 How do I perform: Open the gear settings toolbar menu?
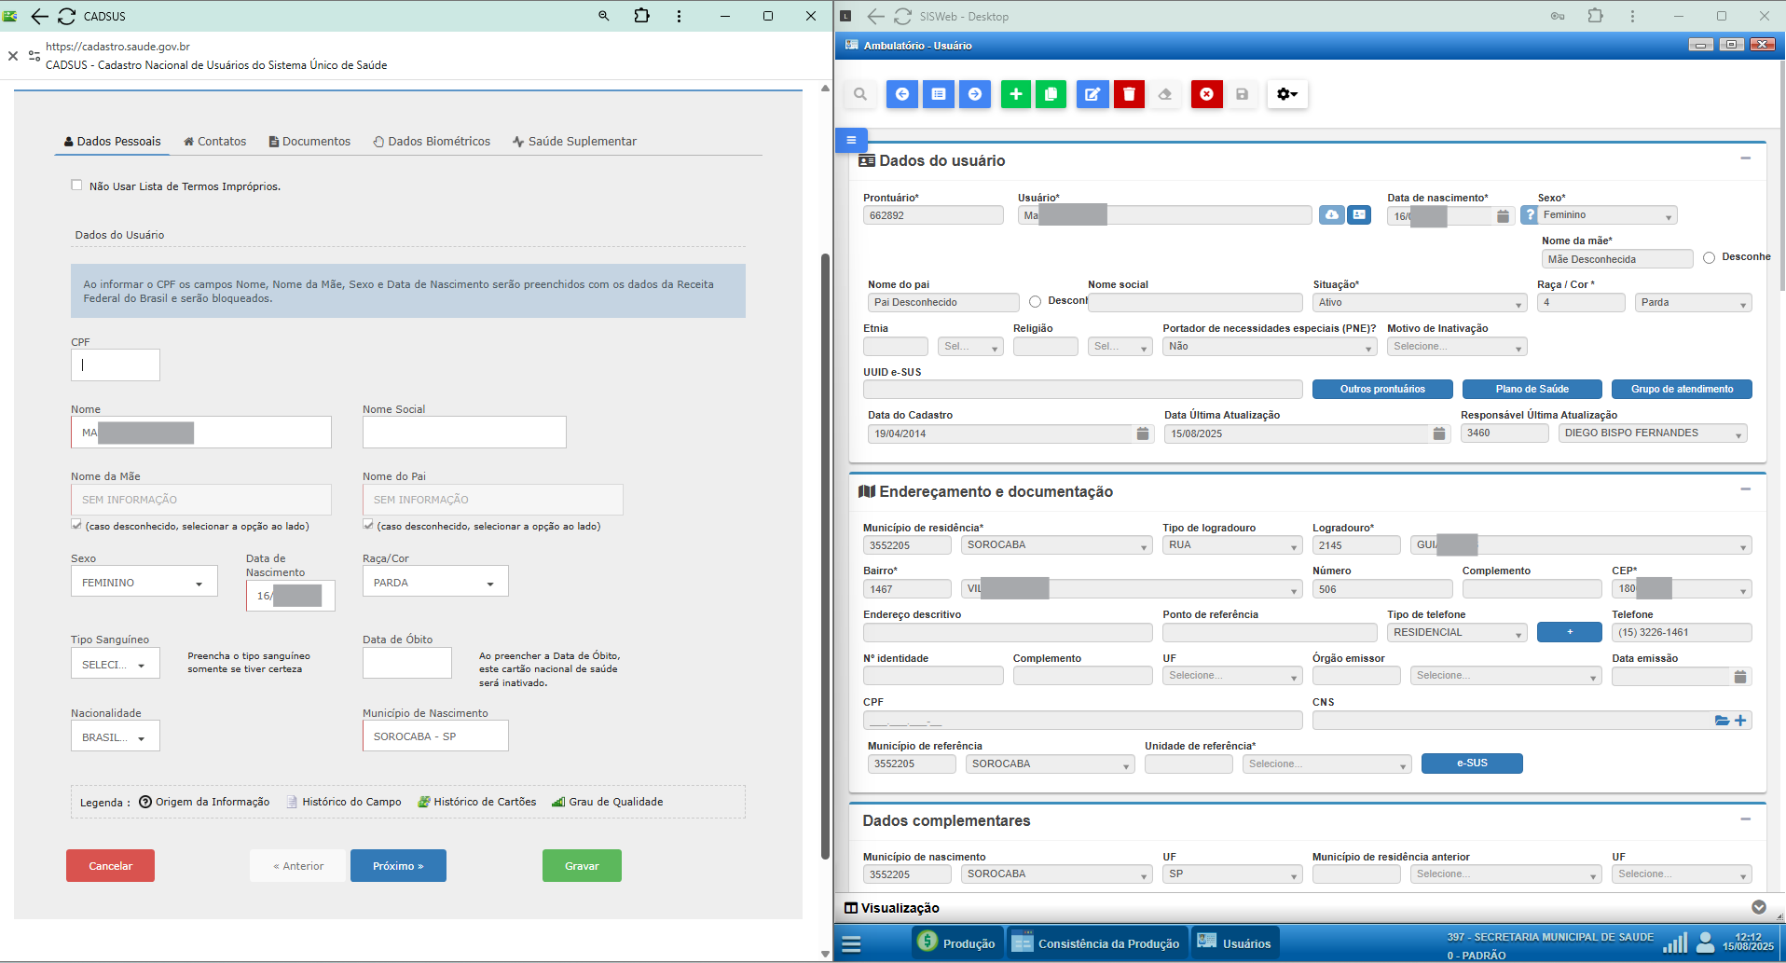[1287, 94]
